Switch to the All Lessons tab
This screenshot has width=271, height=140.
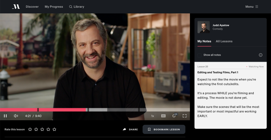coord(224,41)
